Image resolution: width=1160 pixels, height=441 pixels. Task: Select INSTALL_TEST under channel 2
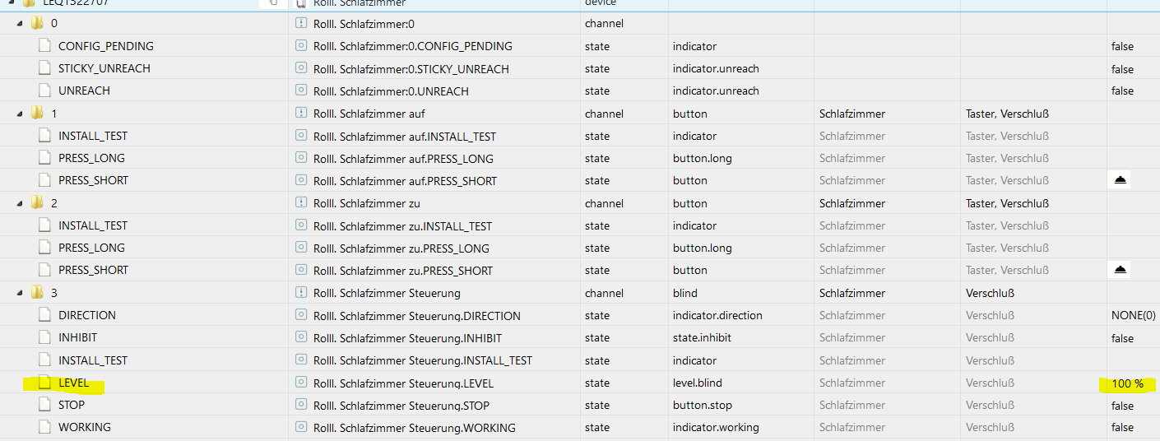point(93,225)
